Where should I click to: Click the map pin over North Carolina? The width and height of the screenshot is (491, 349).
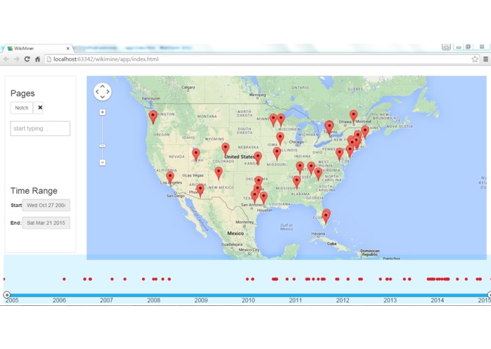click(318, 174)
